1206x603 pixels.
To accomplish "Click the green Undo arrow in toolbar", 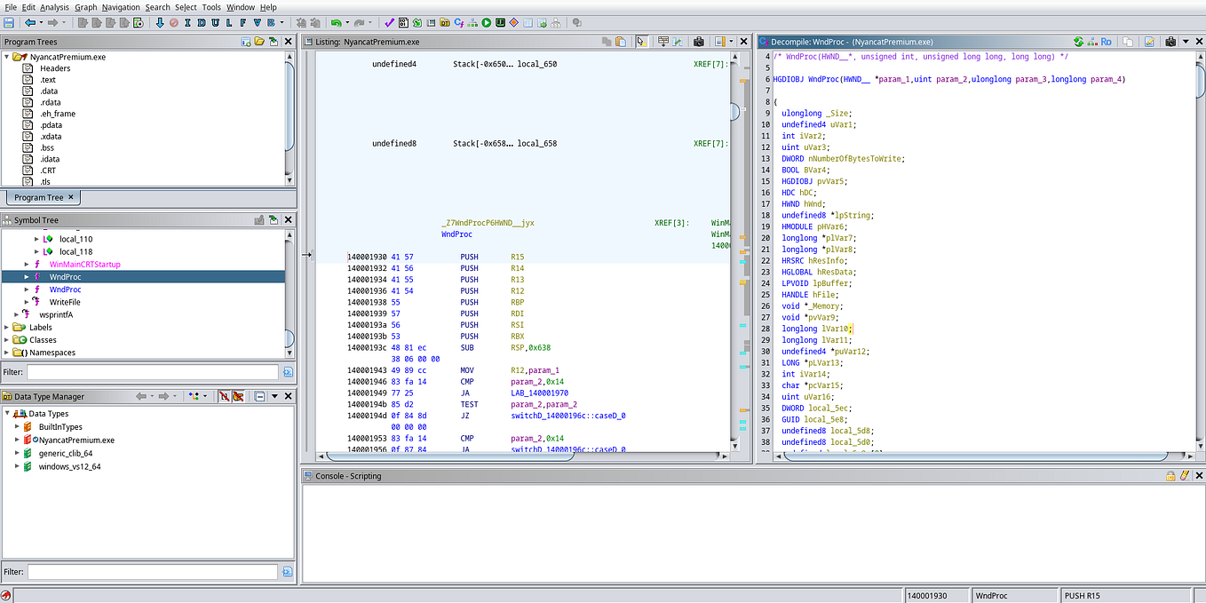I will (336, 22).
